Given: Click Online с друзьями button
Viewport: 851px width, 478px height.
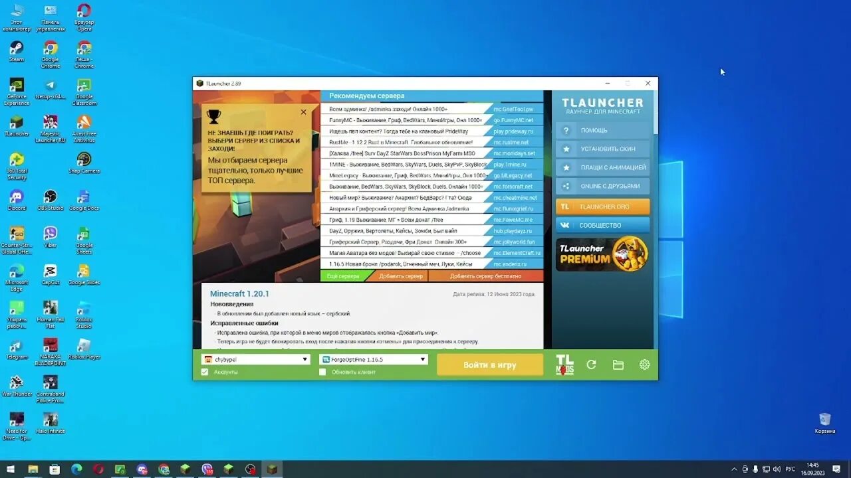Looking at the screenshot, I should coord(602,186).
